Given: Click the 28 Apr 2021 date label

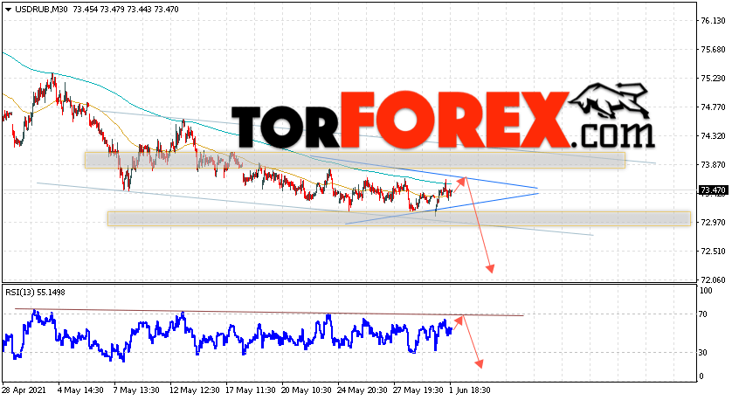Looking at the screenshot, I should point(24,390).
